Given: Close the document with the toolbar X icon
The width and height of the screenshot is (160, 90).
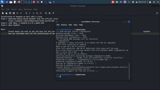Looking at the screenshot, I should click(21, 13).
